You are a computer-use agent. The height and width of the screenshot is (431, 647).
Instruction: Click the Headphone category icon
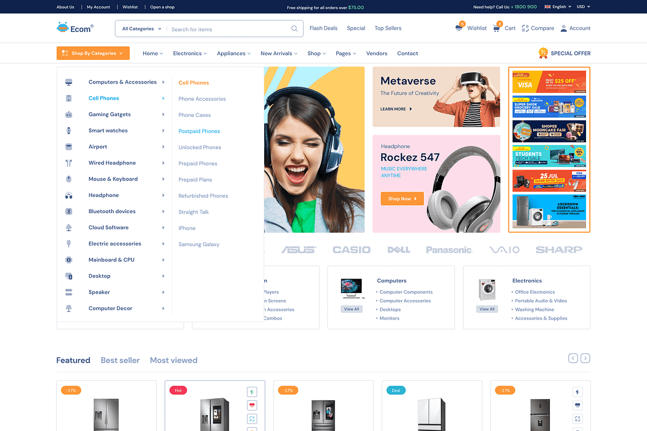[68, 195]
